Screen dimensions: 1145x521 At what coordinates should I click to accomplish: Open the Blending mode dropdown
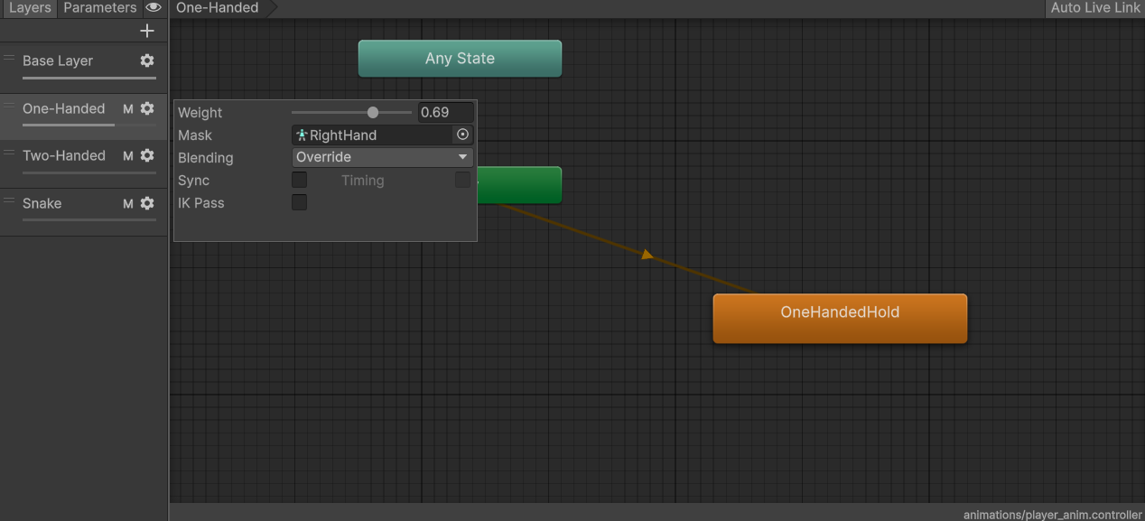coord(383,157)
